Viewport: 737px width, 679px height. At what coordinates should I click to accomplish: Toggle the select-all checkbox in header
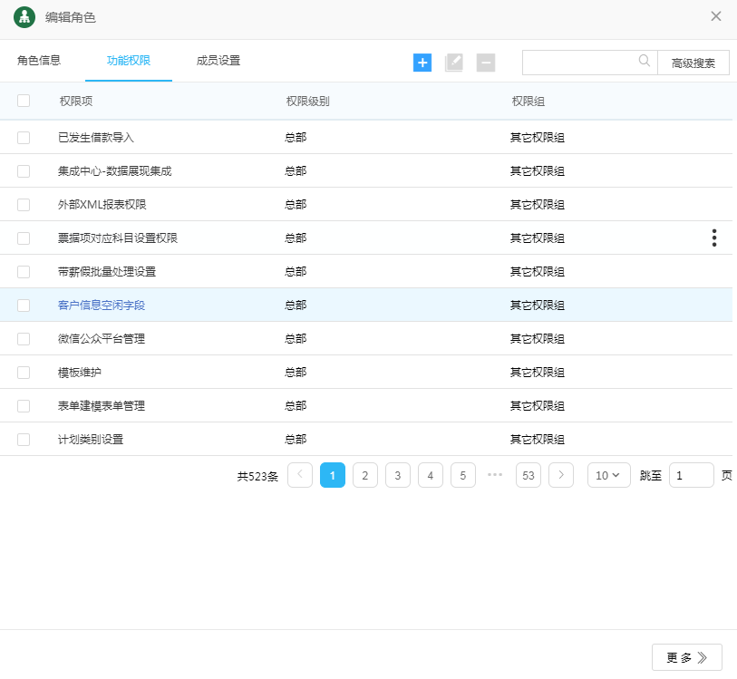[x=24, y=101]
